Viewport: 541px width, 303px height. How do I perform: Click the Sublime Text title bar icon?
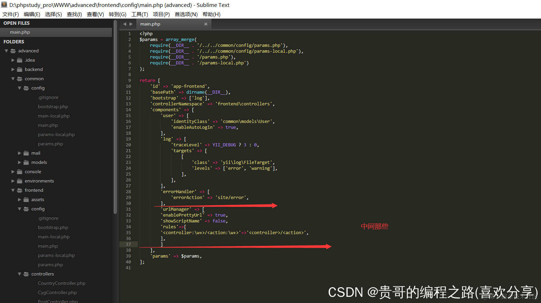[x=4, y=5]
